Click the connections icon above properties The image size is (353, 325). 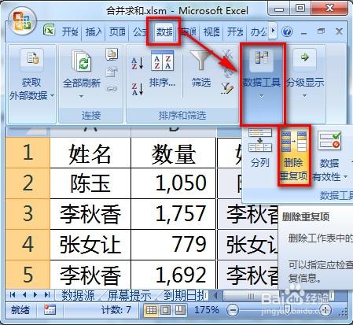click(112, 54)
